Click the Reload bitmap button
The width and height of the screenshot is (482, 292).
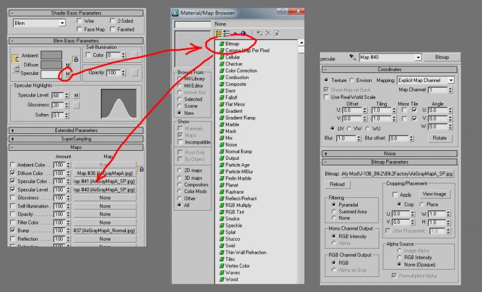337,184
